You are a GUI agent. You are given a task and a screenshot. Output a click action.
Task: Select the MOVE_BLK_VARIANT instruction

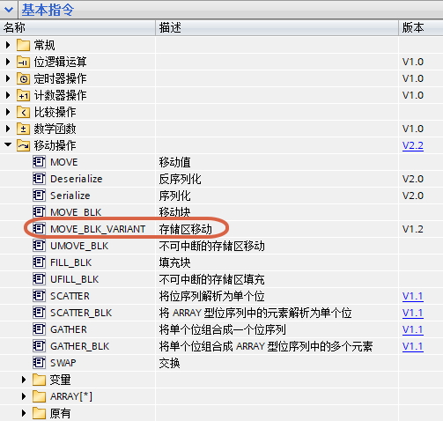pyautogui.click(x=98, y=229)
